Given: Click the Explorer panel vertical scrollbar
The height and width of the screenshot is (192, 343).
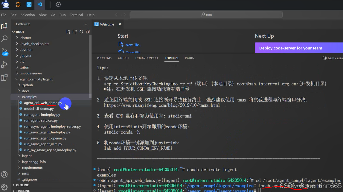Looking at the screenshot, I should (x=90, y=66).
